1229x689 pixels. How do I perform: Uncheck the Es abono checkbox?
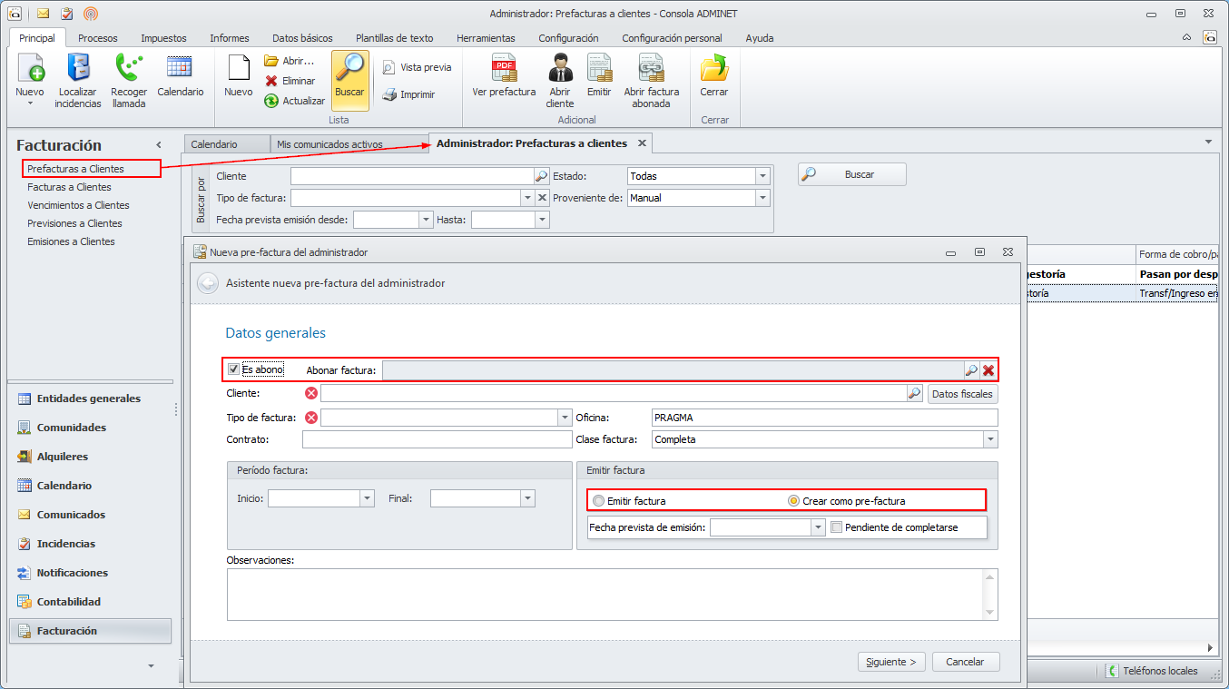click(234, 369)
